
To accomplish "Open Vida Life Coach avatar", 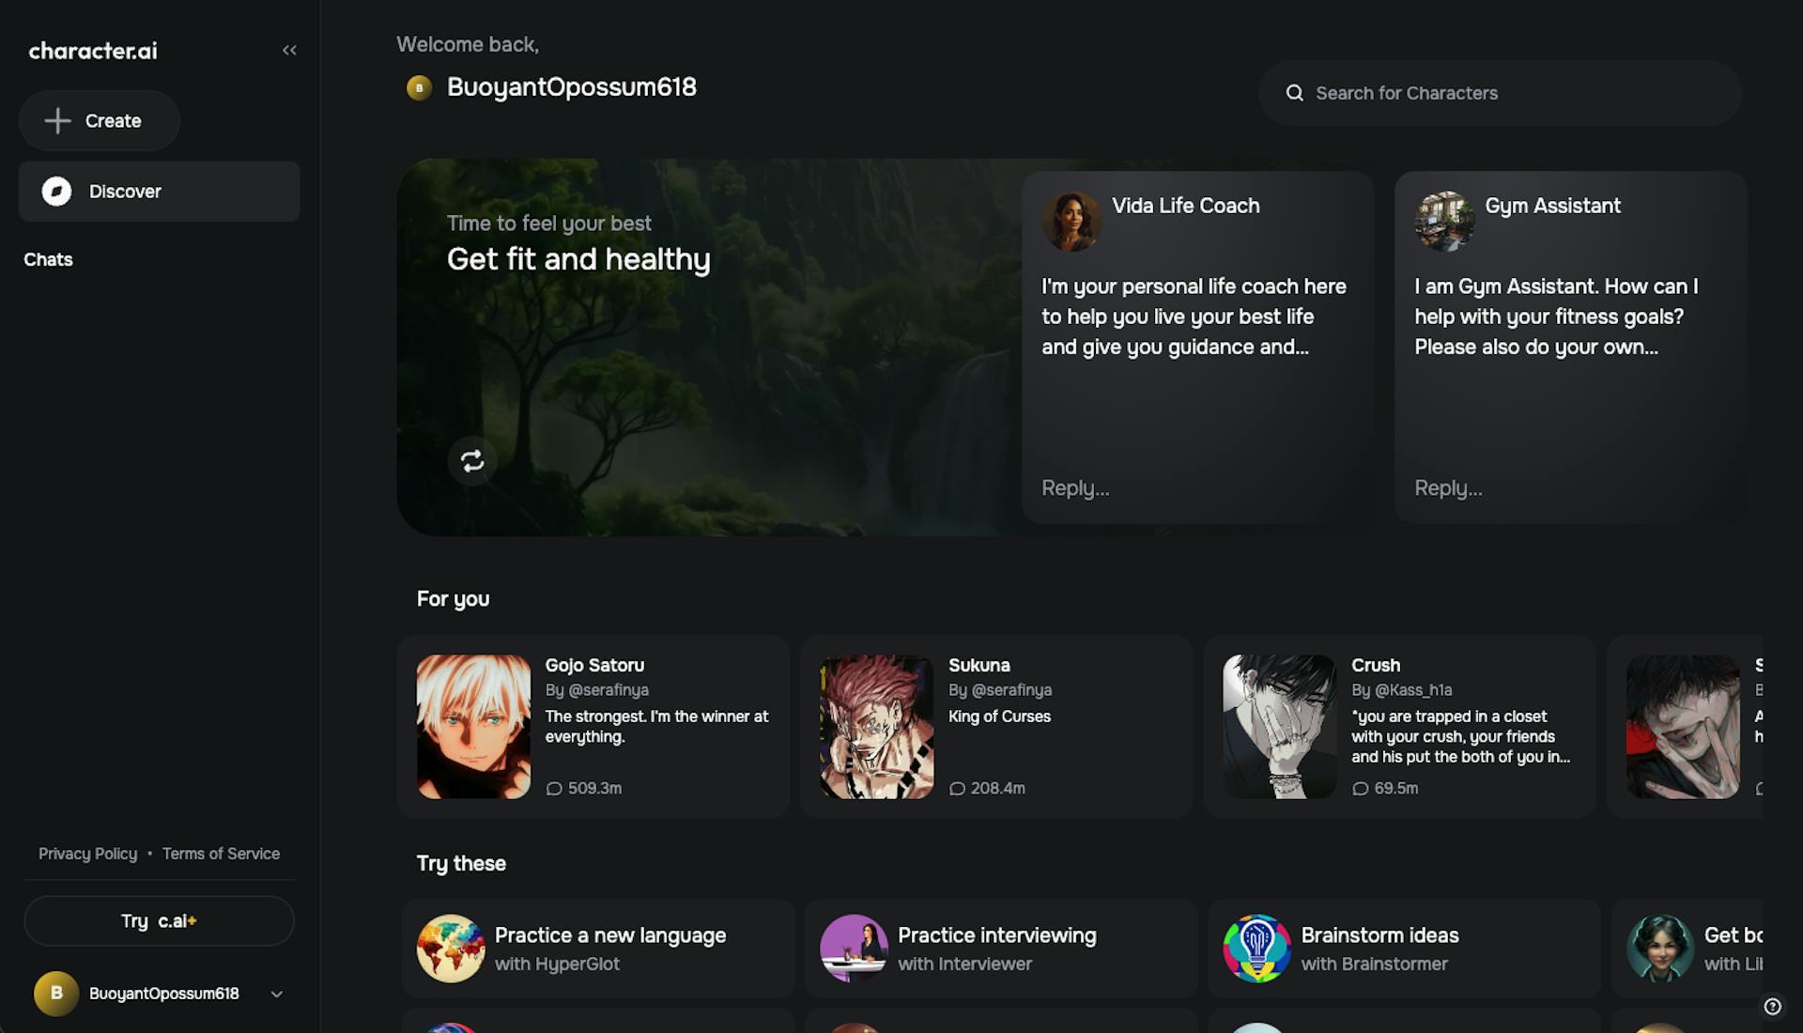I will tap(1071, 221).
